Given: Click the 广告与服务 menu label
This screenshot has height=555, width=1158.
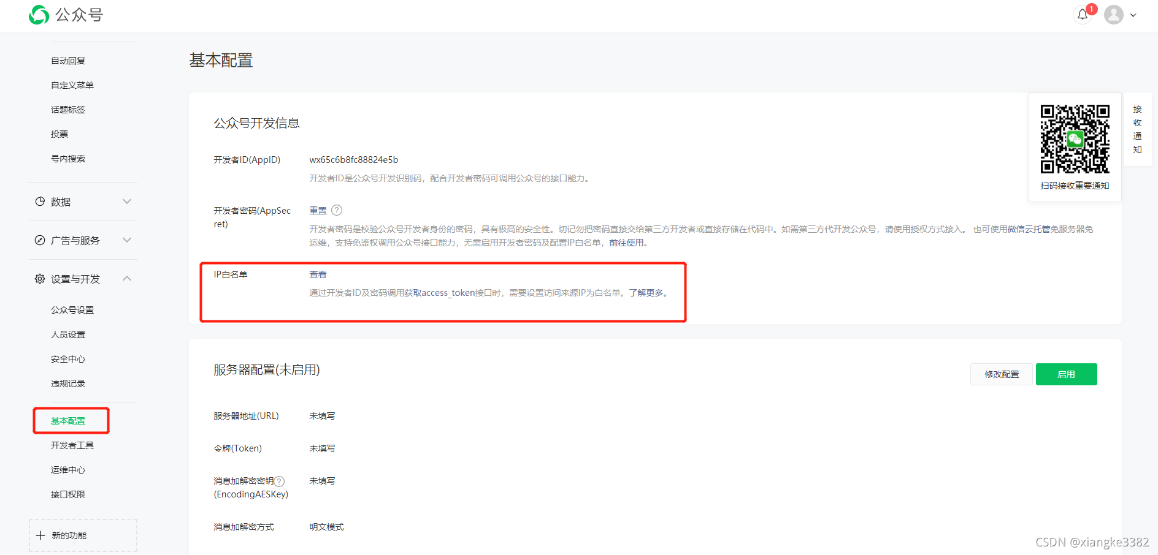Looking at the screenshot, I should point(75,240).
